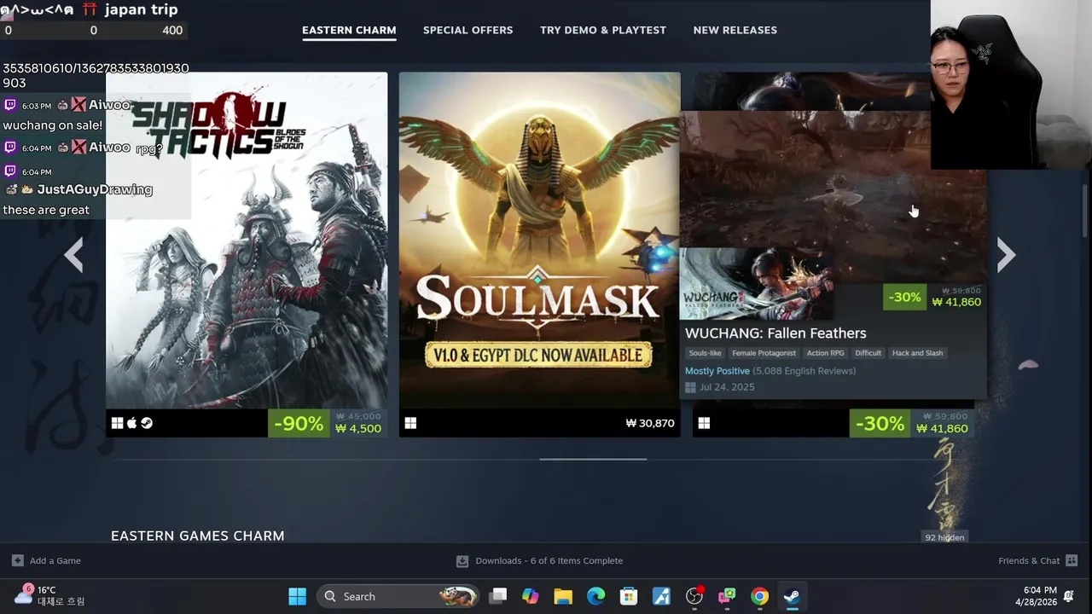Advance the carousel with the right arrow

click(1007, 255)
